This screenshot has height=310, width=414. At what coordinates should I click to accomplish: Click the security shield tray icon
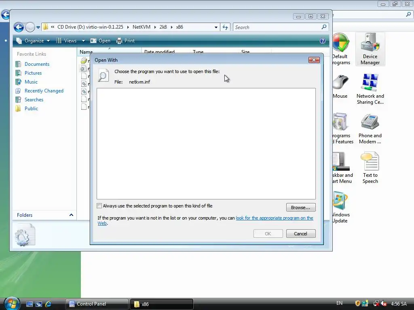357,304
